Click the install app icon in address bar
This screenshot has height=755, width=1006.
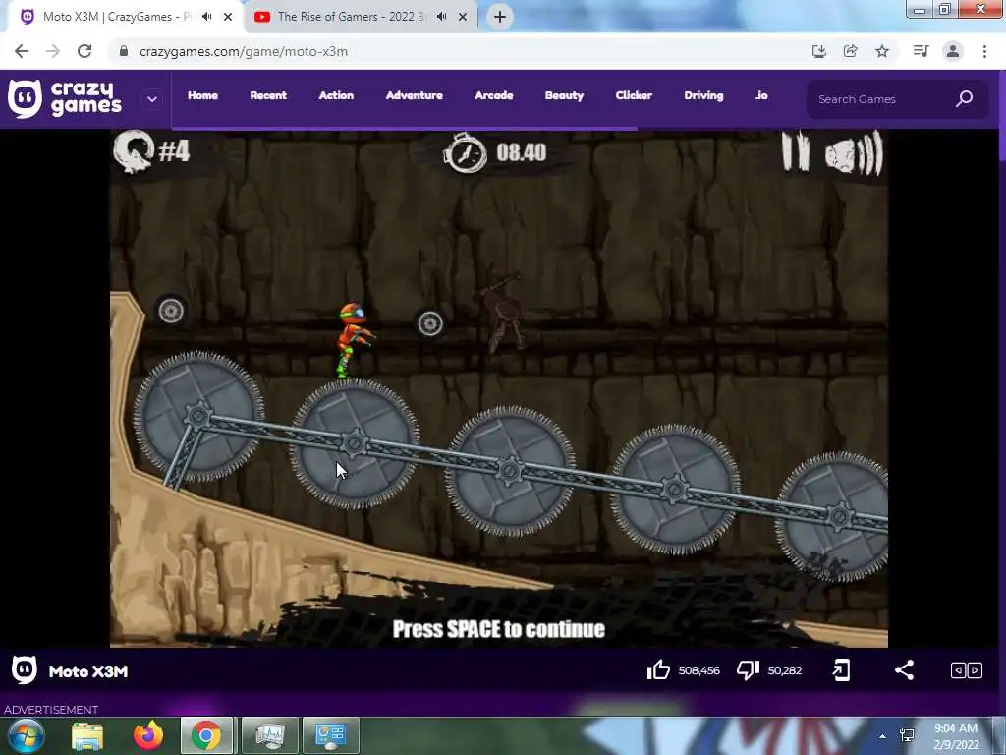[818, 51]
